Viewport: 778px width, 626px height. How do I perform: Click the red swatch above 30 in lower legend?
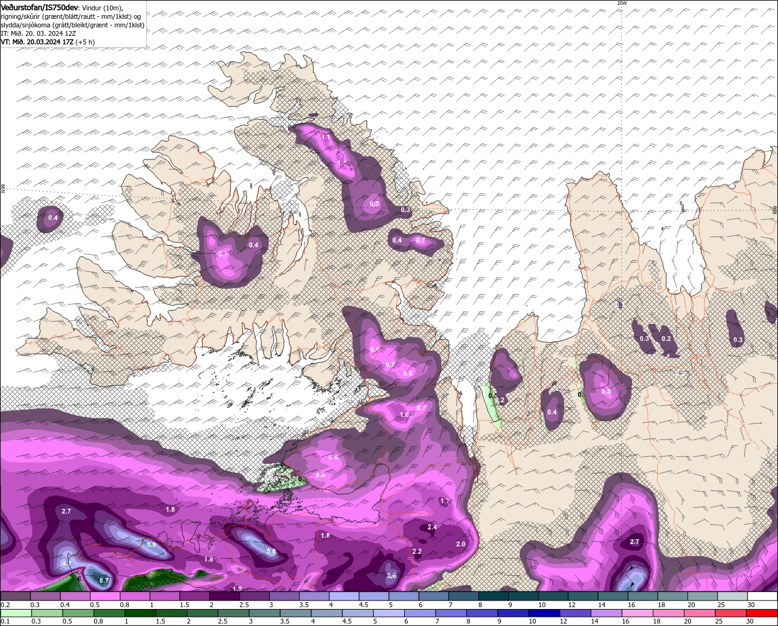click(763, 613)
